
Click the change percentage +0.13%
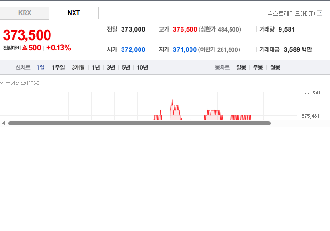coord(58,48)
